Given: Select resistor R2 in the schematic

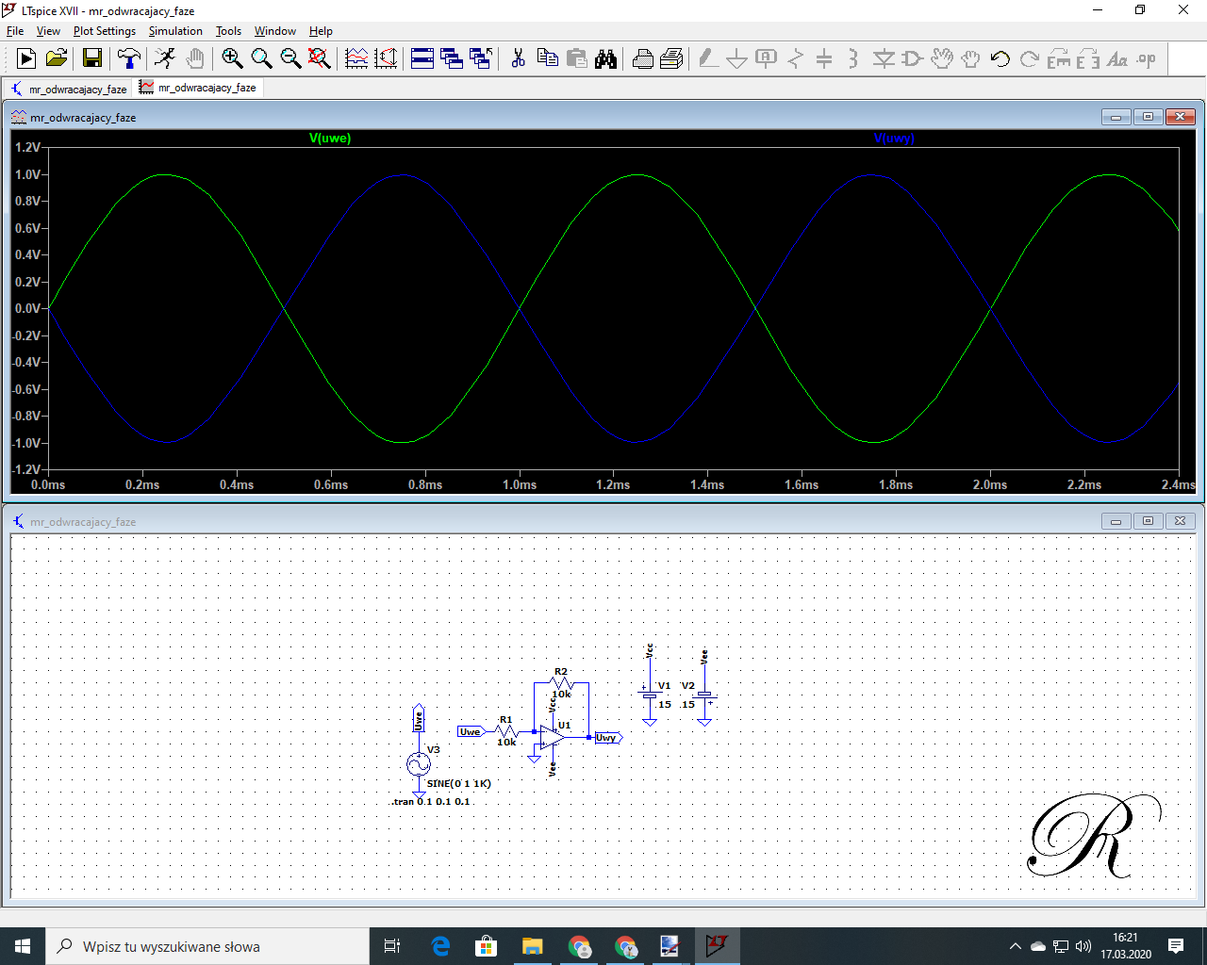Looking at the screenshot, I should [x=561, y=683].
